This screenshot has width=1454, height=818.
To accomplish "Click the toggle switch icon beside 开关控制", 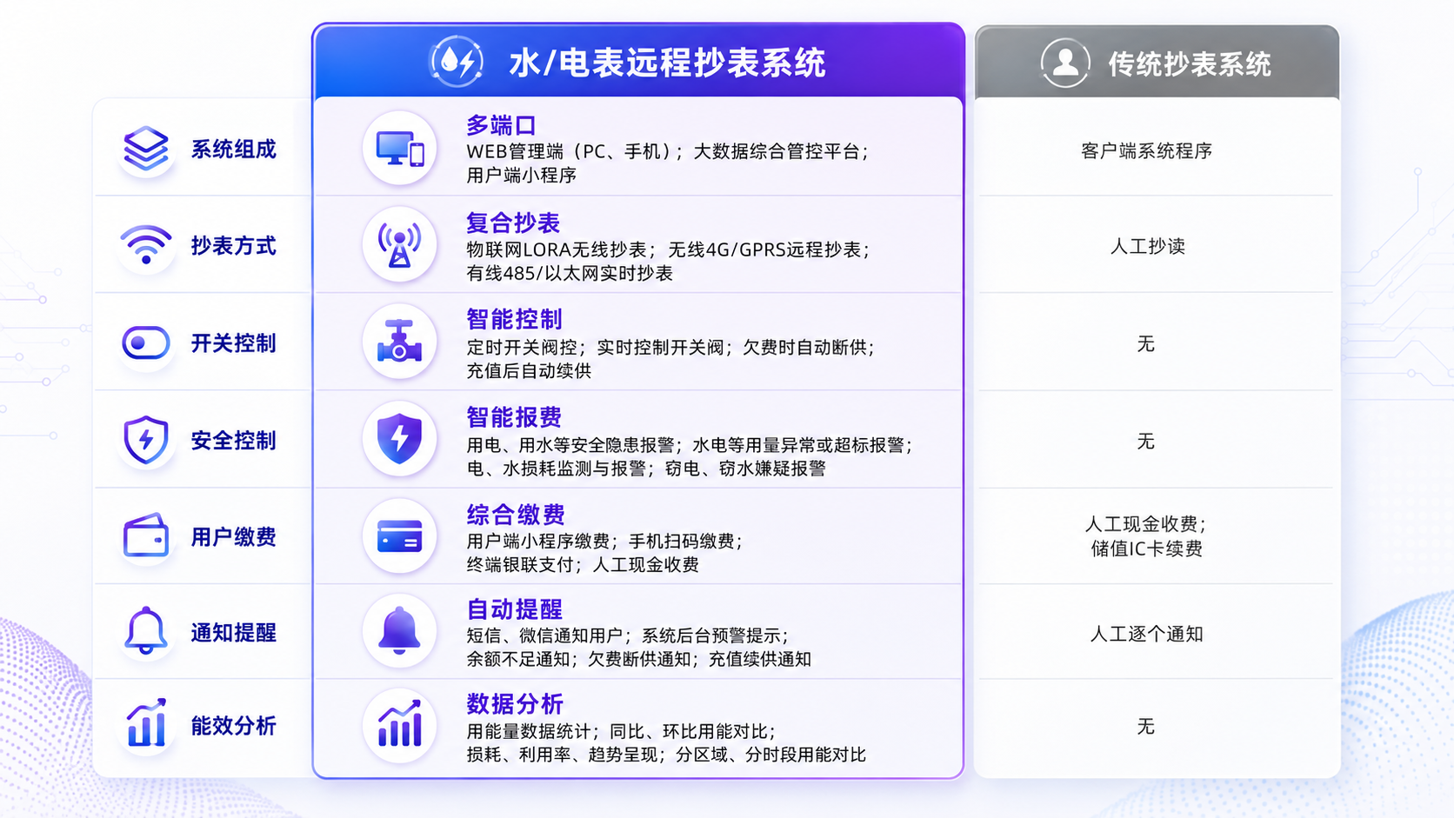I will pyautogui.click(x=146, y=342).
